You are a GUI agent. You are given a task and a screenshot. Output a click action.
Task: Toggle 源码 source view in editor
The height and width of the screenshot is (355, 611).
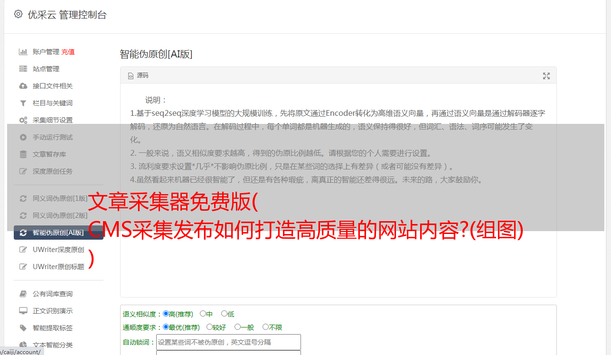tap(138, 75)
